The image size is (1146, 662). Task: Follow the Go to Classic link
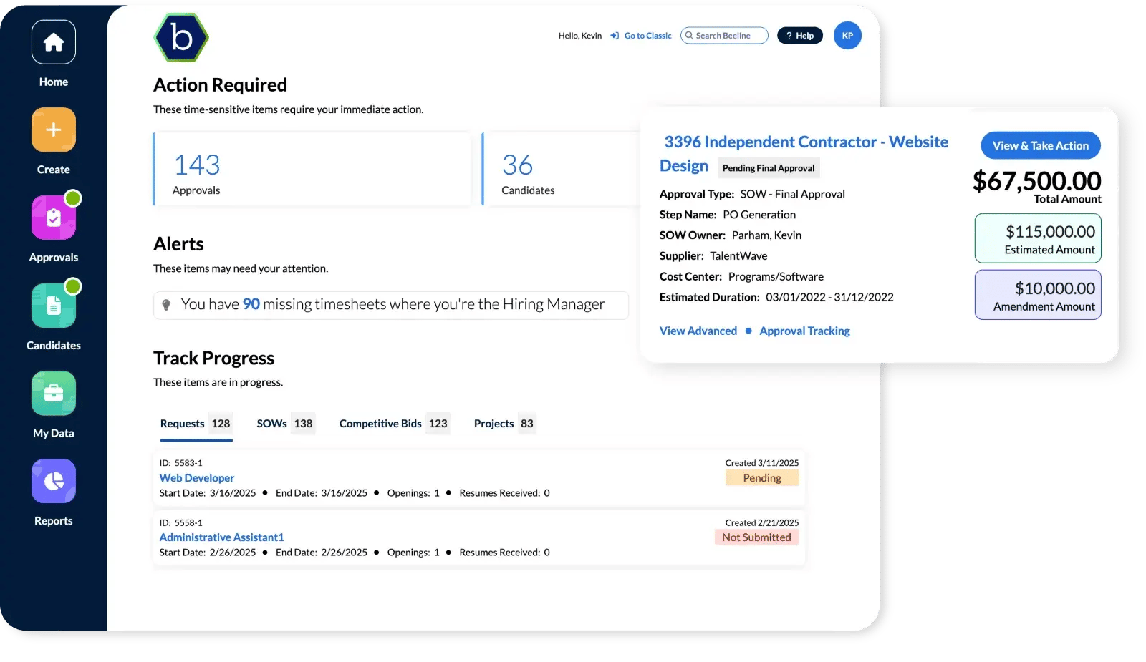[x=647, y=36]
